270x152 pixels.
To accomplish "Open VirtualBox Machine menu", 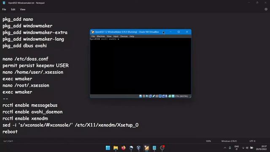I will pos(101,36).
